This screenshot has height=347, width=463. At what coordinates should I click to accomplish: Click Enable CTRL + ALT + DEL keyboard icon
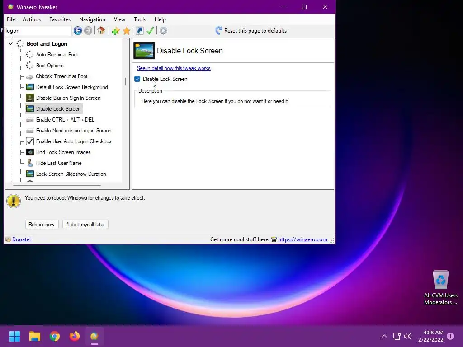tap(30, 120)
